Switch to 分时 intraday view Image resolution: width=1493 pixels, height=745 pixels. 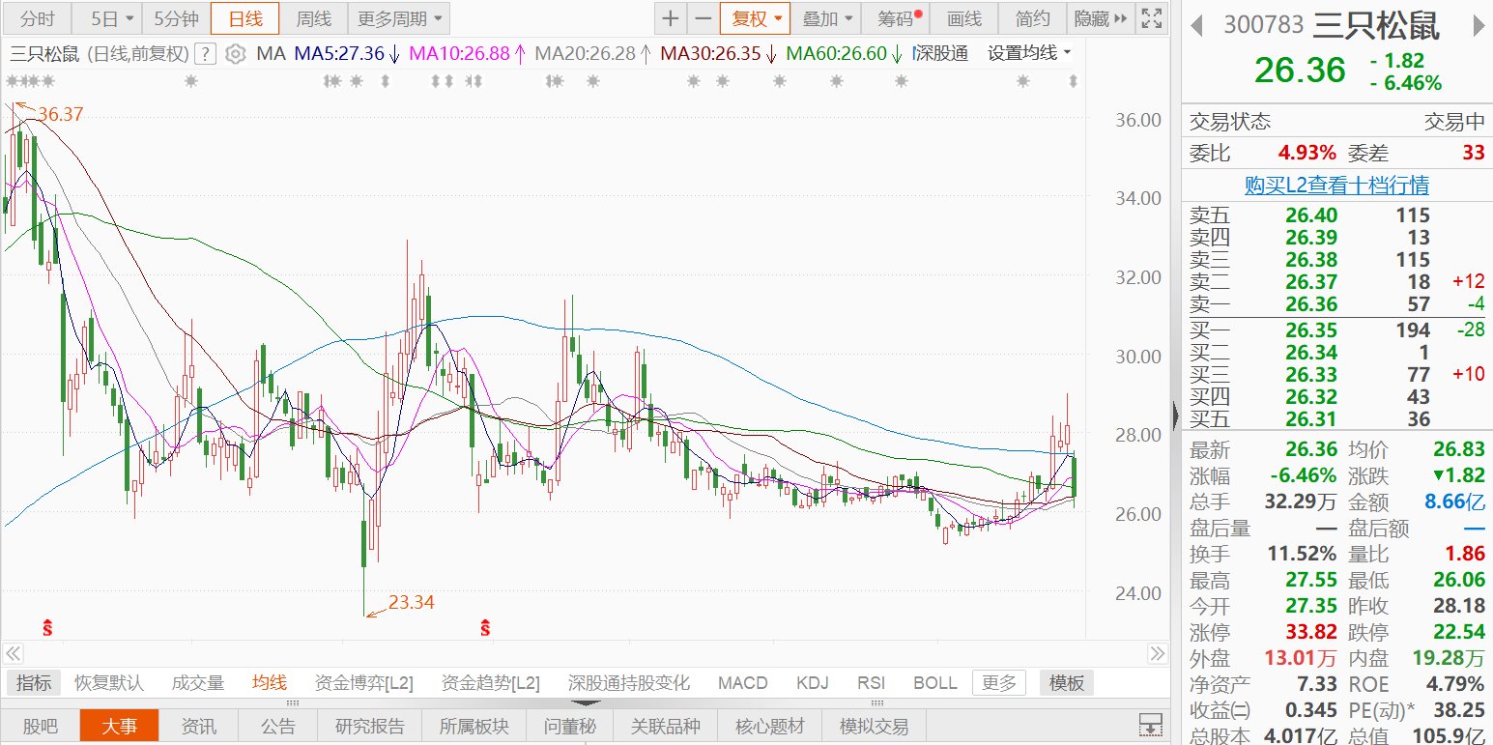click(38, 18)
